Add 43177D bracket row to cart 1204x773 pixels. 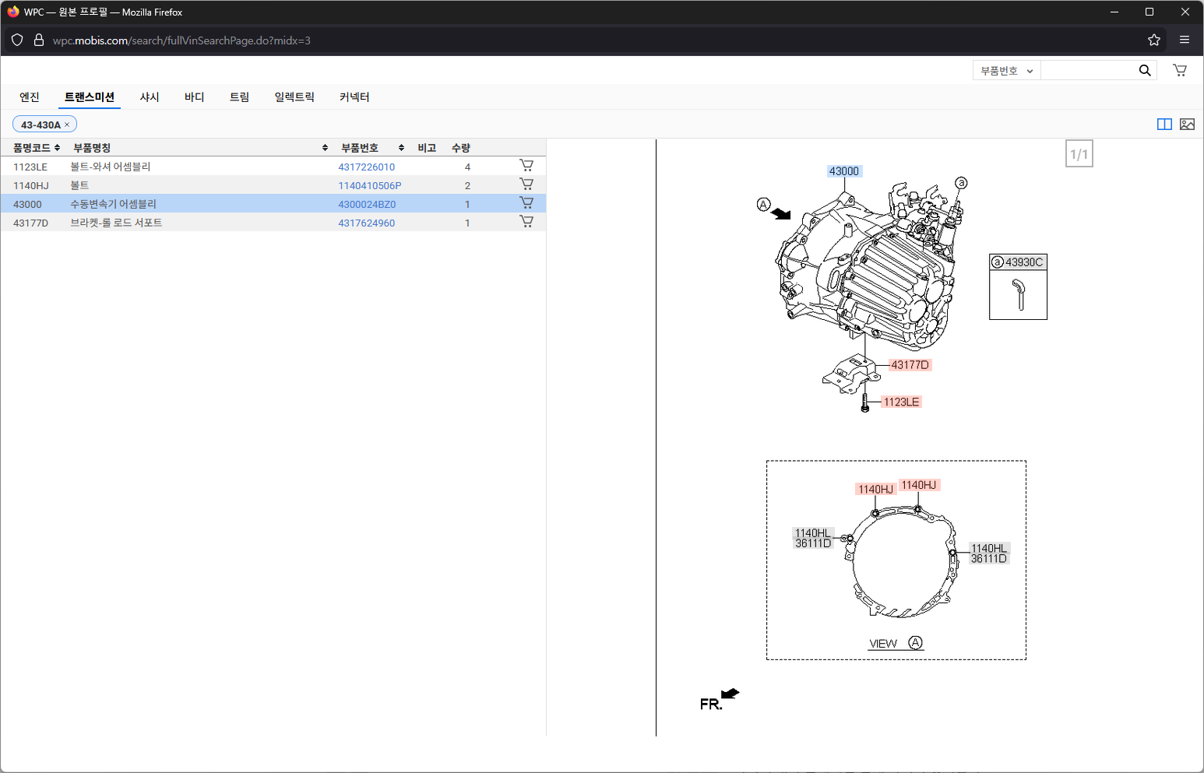coord(526,222)
